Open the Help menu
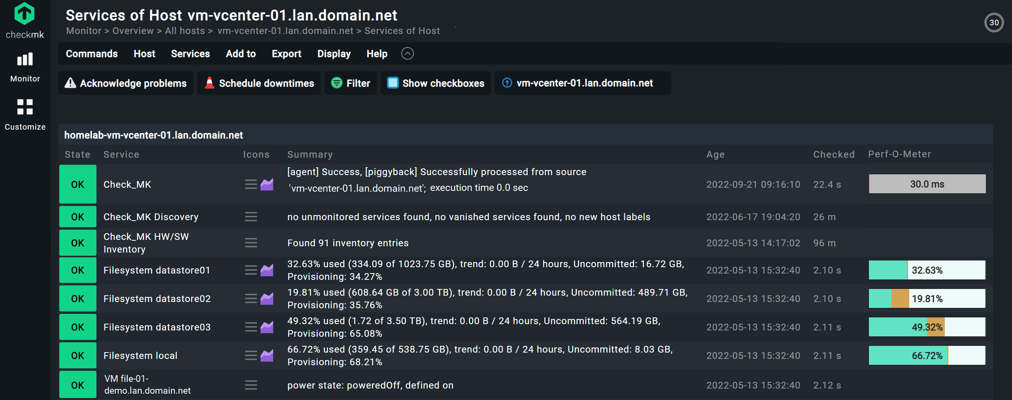Screen dimensions: 1012x400 pos(376,54)
